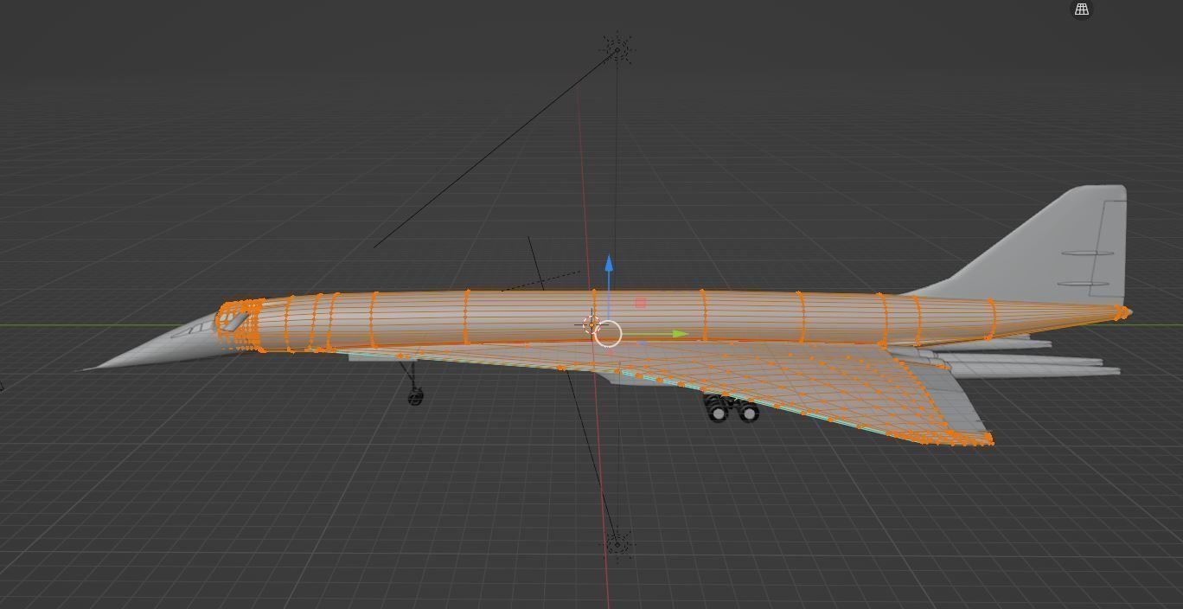Click the rear main landing gear wheel
The image size is (1183, 609).
pos(749,413)
